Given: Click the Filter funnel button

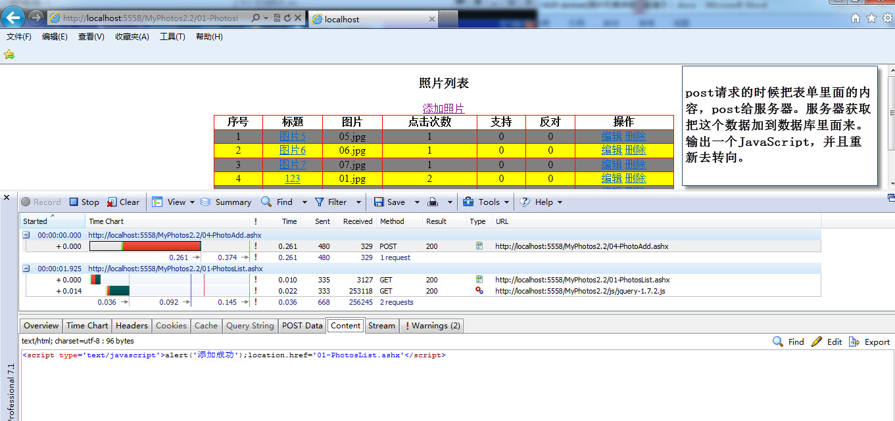Looking at the screenshot, I should [x=330, y=202].
